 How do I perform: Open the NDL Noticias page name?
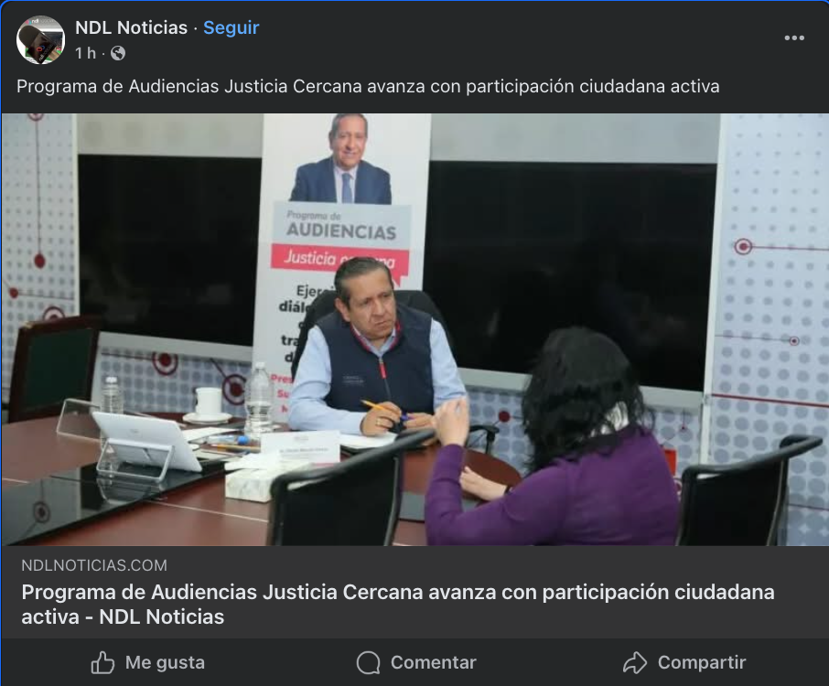[x=131, y=27]
